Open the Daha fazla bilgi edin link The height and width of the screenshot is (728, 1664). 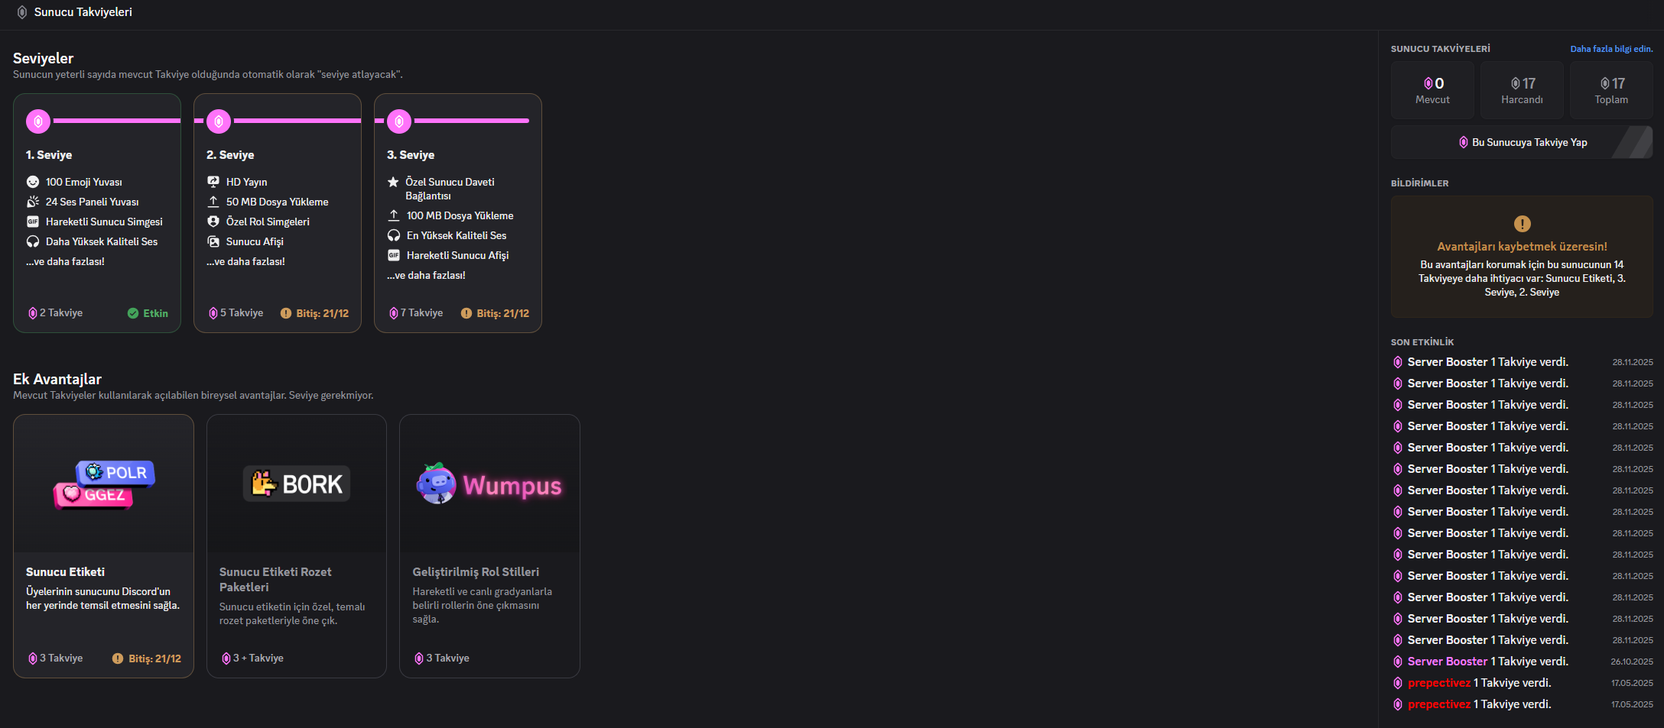pyautogui.click(x=1611, y=49)
